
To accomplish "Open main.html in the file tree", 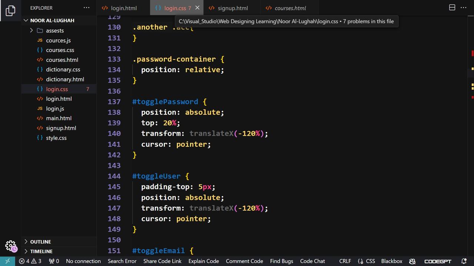I will (x=59, y=118).
